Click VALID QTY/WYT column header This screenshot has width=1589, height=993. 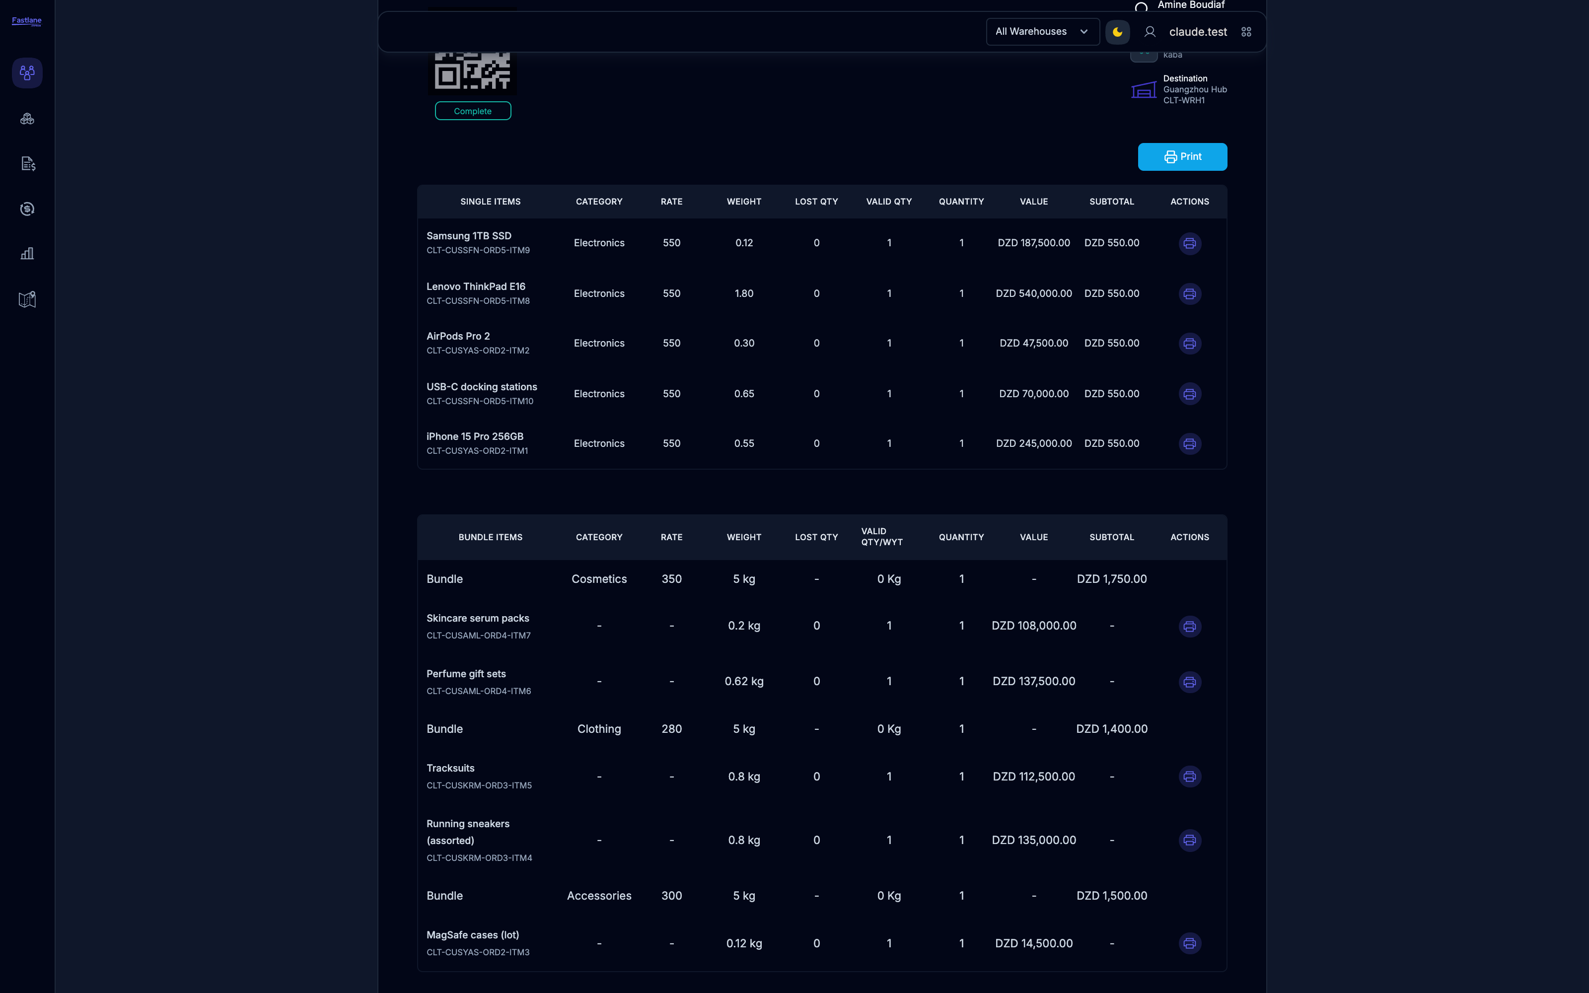point(881,537)
